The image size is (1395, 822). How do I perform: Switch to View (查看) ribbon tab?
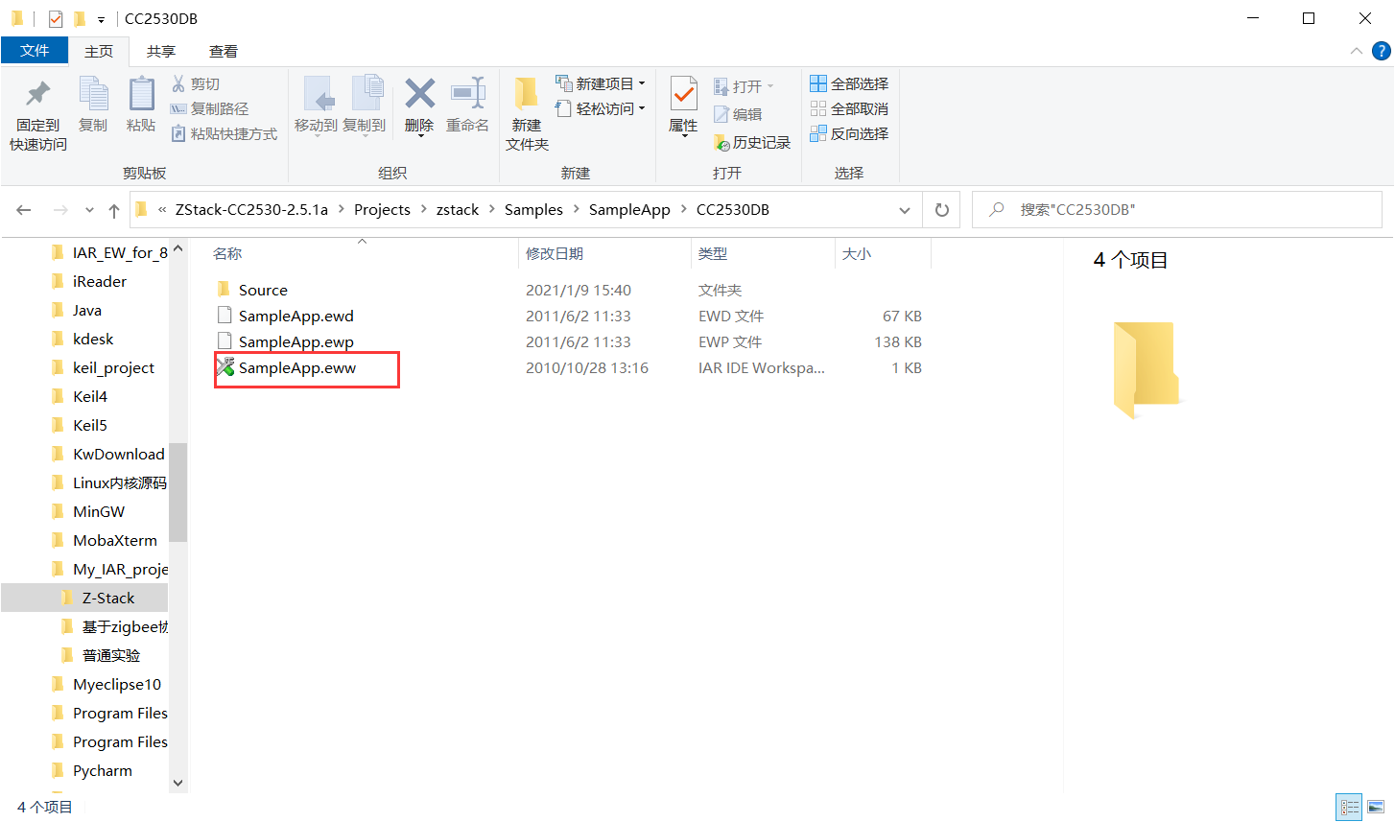click(224, 52)
